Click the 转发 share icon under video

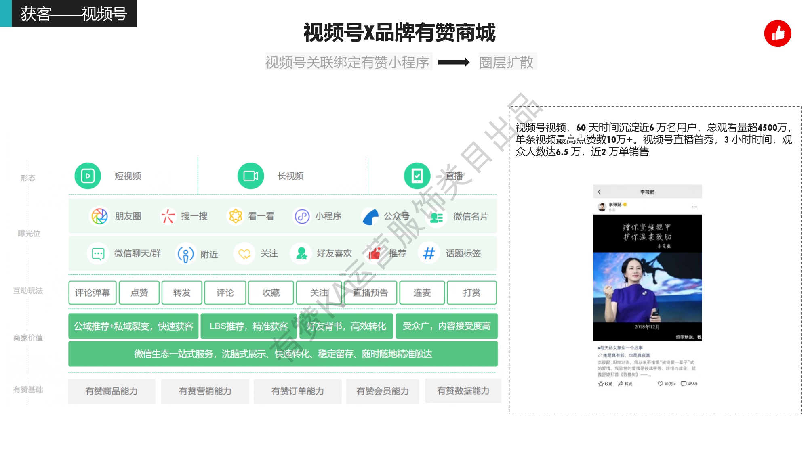coord(621,384)
